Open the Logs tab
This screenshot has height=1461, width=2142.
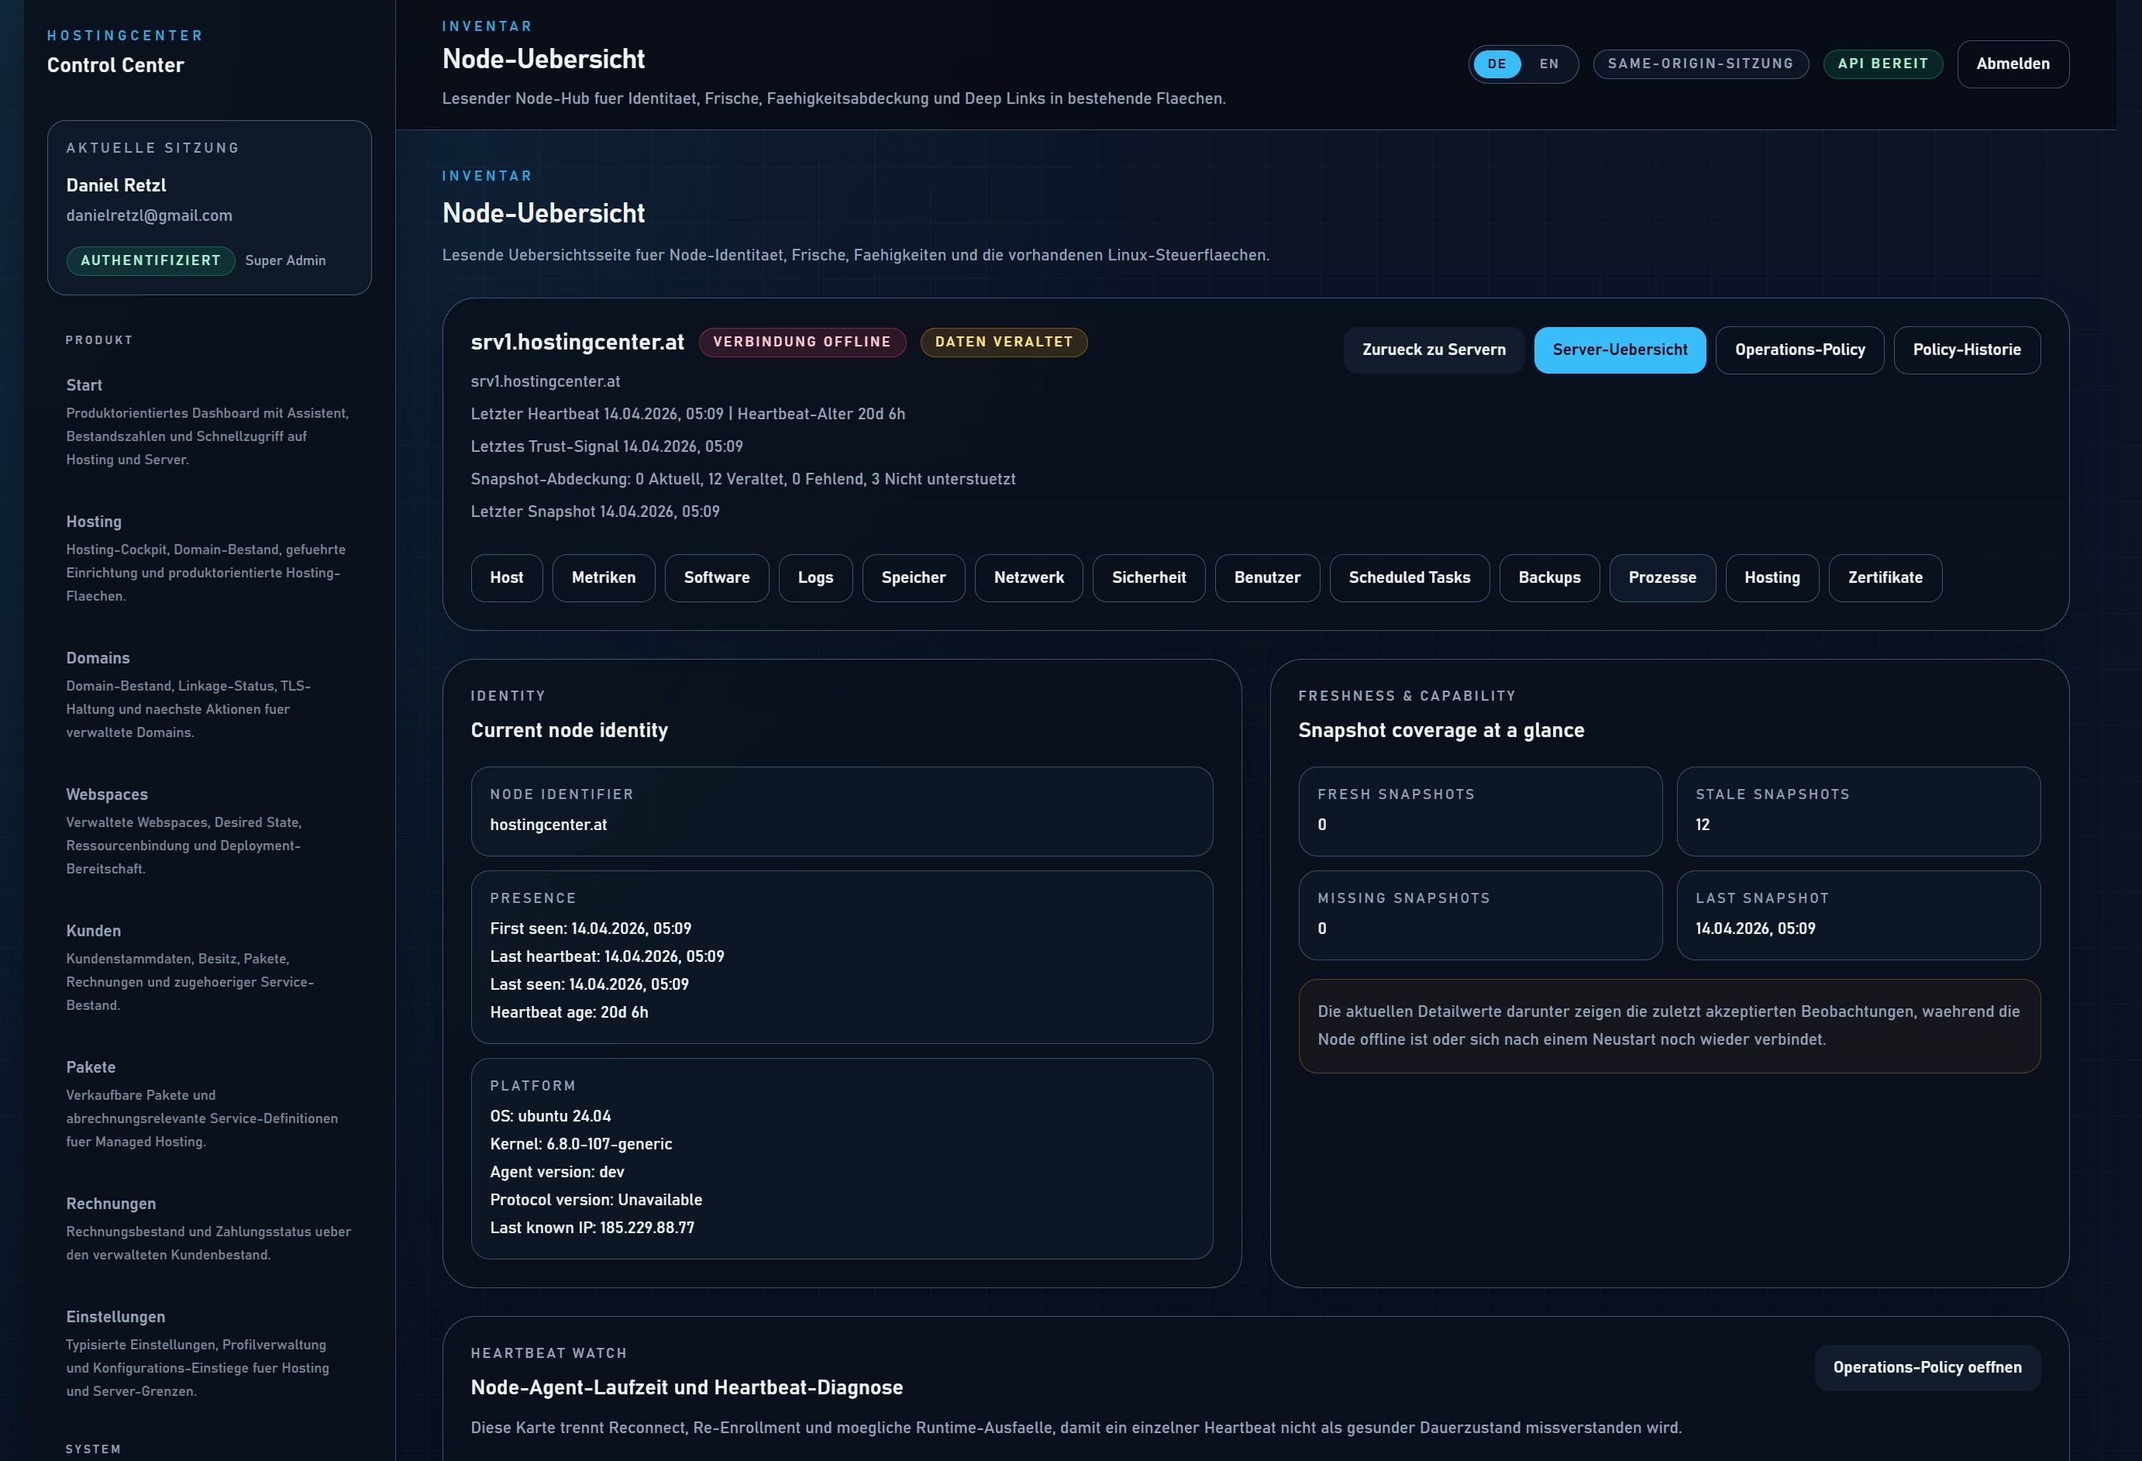[816, 577]
